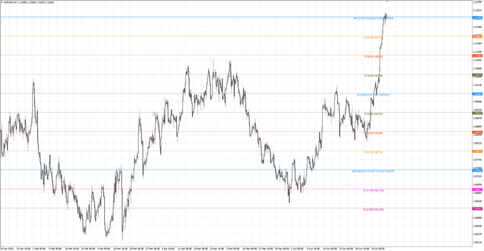Click the 1 Jun 08:00 date on the time axis
The width and height of the screenshot is (484, 251).
[297, 248]
